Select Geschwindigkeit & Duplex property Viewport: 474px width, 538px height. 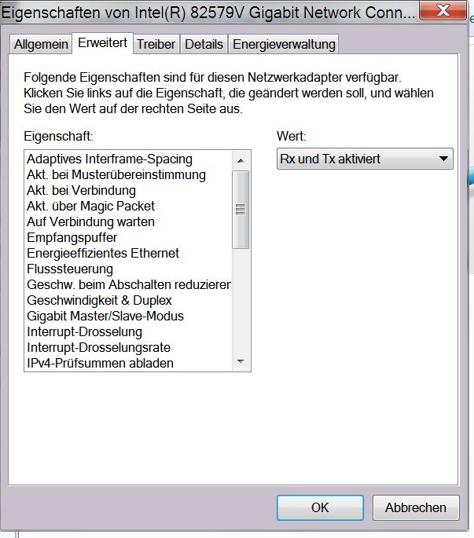128,300
